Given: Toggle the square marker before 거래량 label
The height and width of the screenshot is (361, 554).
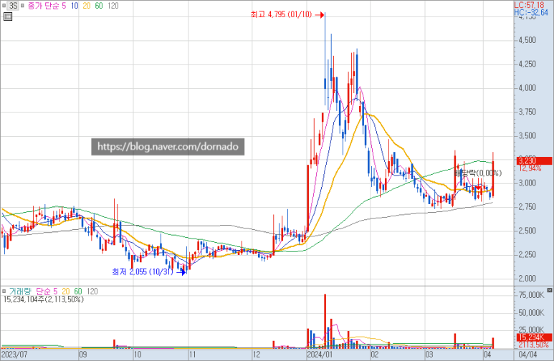Looking at the screenshot, I should (4, 292).
